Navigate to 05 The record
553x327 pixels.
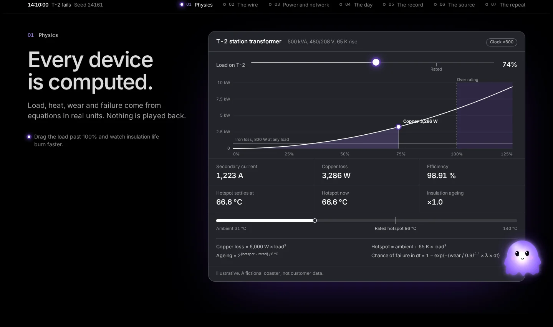pos(403,5)
